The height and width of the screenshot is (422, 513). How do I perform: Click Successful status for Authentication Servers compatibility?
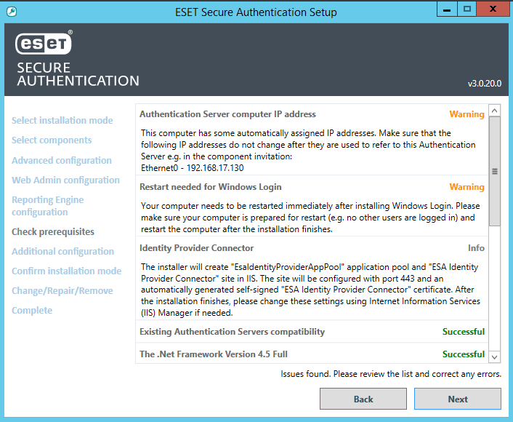464,332
